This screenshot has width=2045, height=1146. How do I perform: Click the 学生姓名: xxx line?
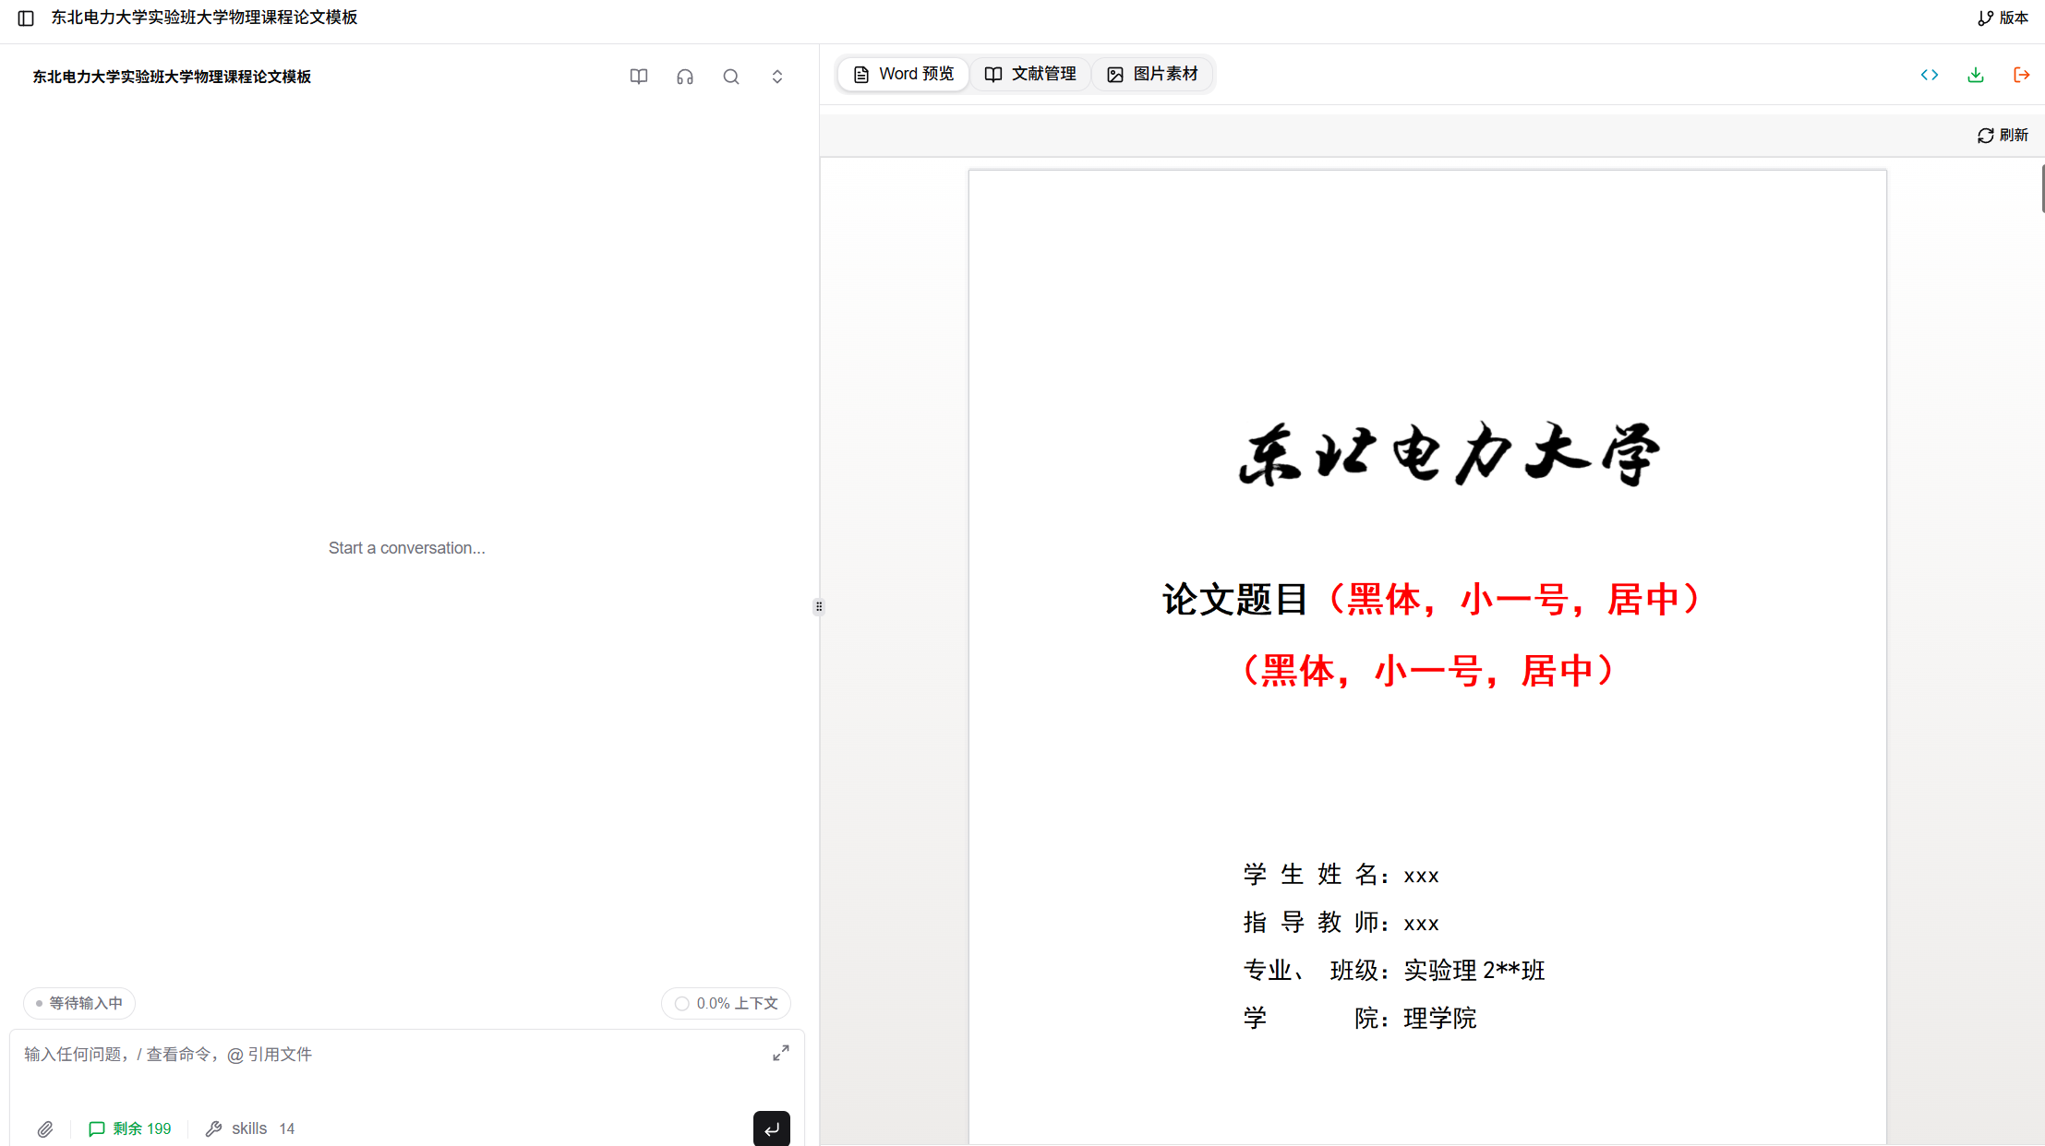pyautogui.click(x=1341, y=875)
